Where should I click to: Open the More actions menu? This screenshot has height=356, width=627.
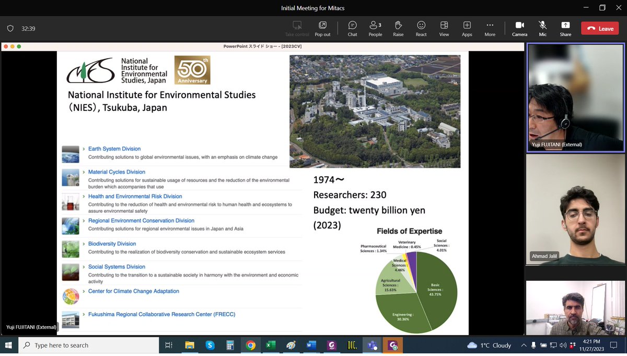tap(490, 28)
